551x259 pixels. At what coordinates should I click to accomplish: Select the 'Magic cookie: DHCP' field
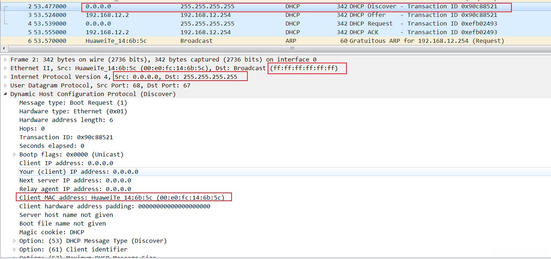coord(51,232)
